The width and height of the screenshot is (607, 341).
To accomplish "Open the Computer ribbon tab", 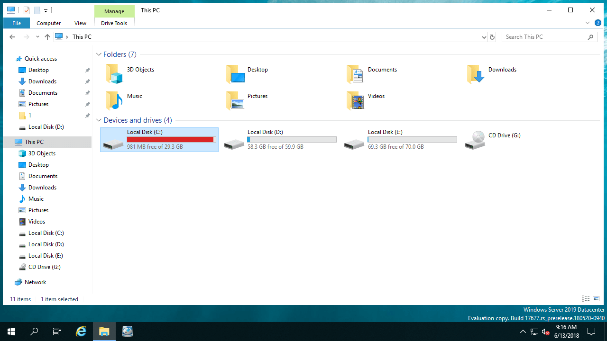I will pyautogui.click(x=48, y=23).
